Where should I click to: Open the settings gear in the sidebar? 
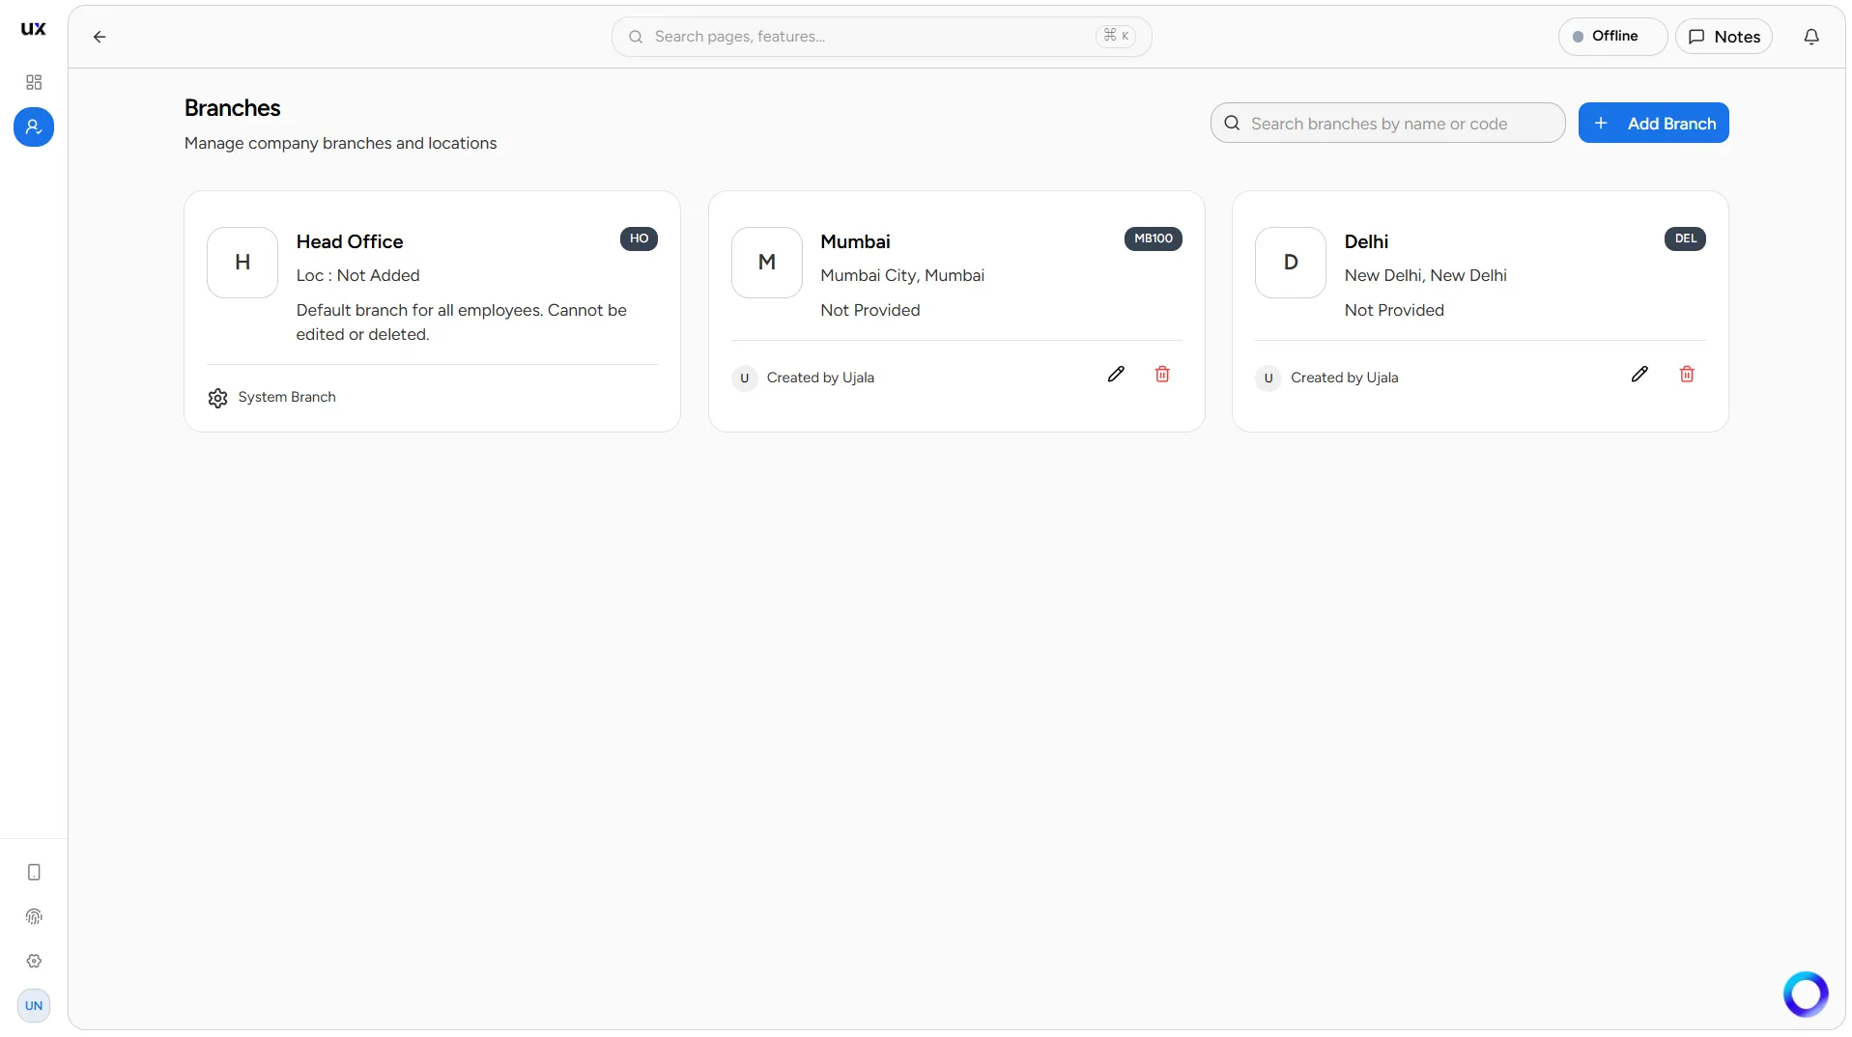(34, 962)
